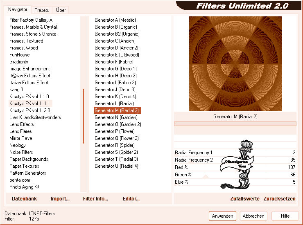
Task: Choose Generator D (Ancien2) filter
Action: click(x=116, y=48)
